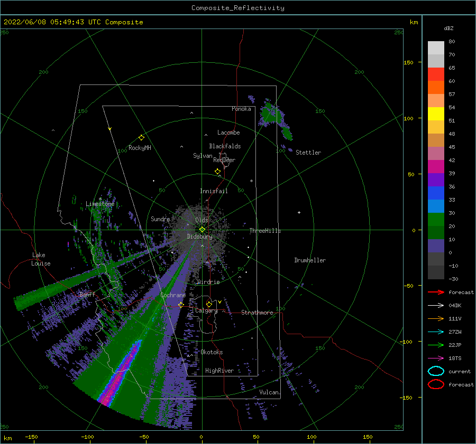Click the Airdrie label
Viewport: 476px width, 444px height.
pyautogui.click(x=208, y=282)
